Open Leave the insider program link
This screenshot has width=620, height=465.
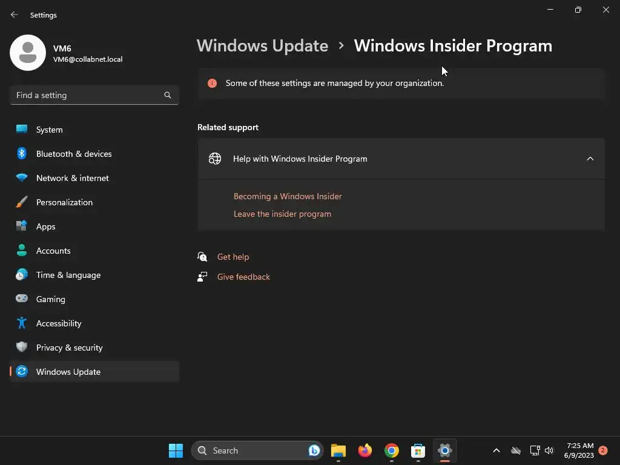point(282,214)
